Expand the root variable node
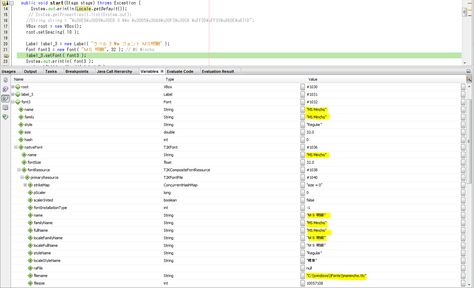Image resolution: width=474 pixels, height=288 pixels. click(13, 87)
